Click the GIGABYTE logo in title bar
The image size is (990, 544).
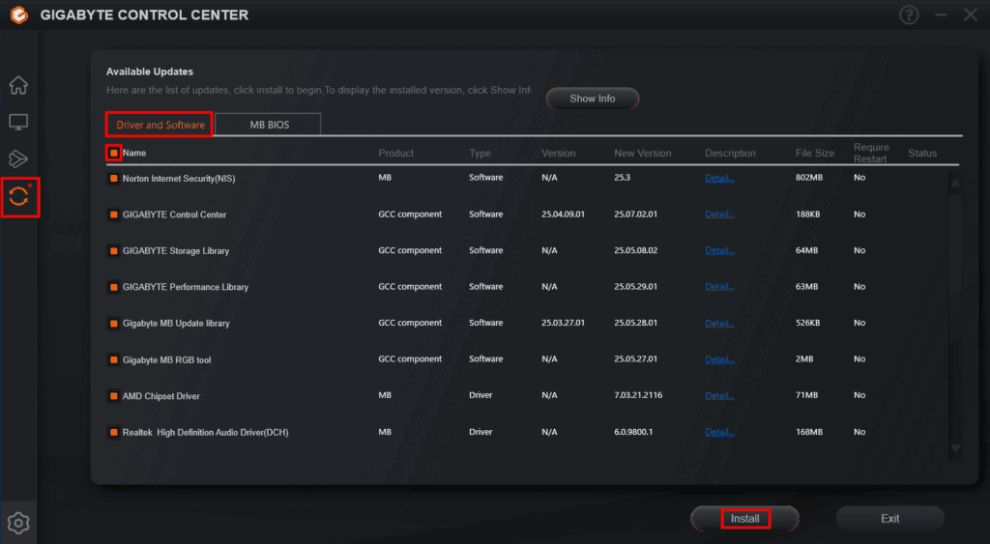click(x=19, y=14)
